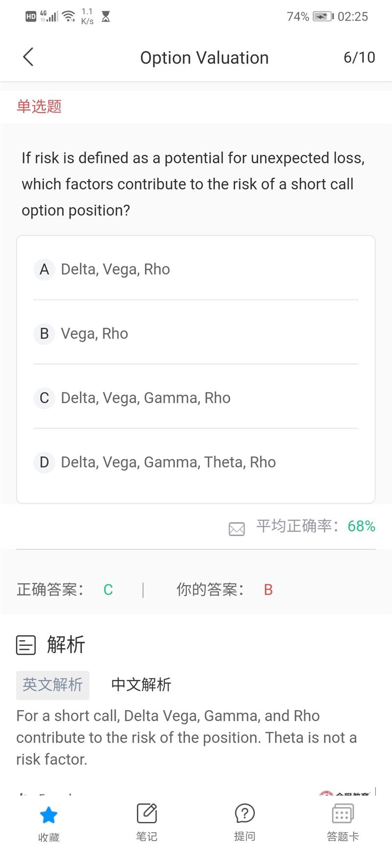Tap the Option Valuation title
This screenshot has width=392, height=850.
tap(204, 58)
